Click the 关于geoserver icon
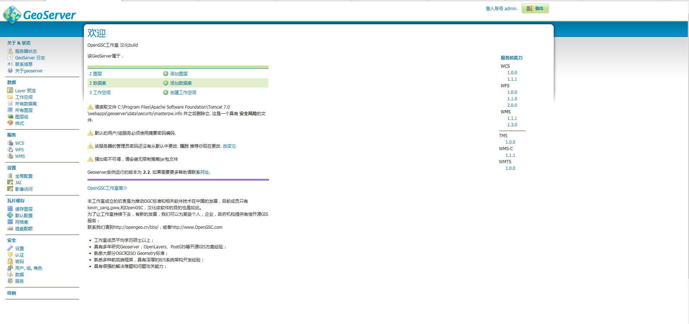Image resolution: width=689 pixels, height=324 pixels. pyautogui.click(x=10, y=71)
